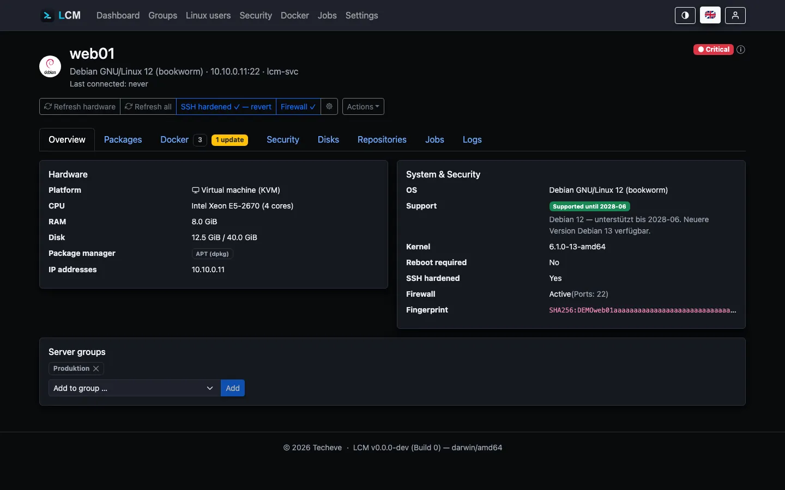
Task: Click the SHA256 fingerprint value
Action: [643, 310]
